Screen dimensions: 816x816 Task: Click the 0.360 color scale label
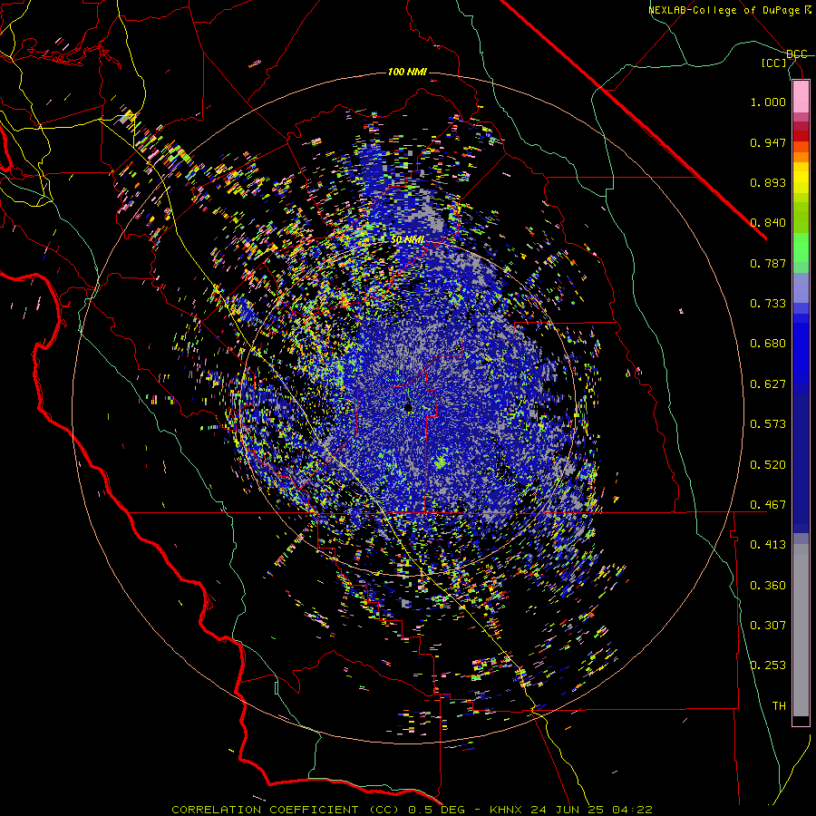coord(768,586)
